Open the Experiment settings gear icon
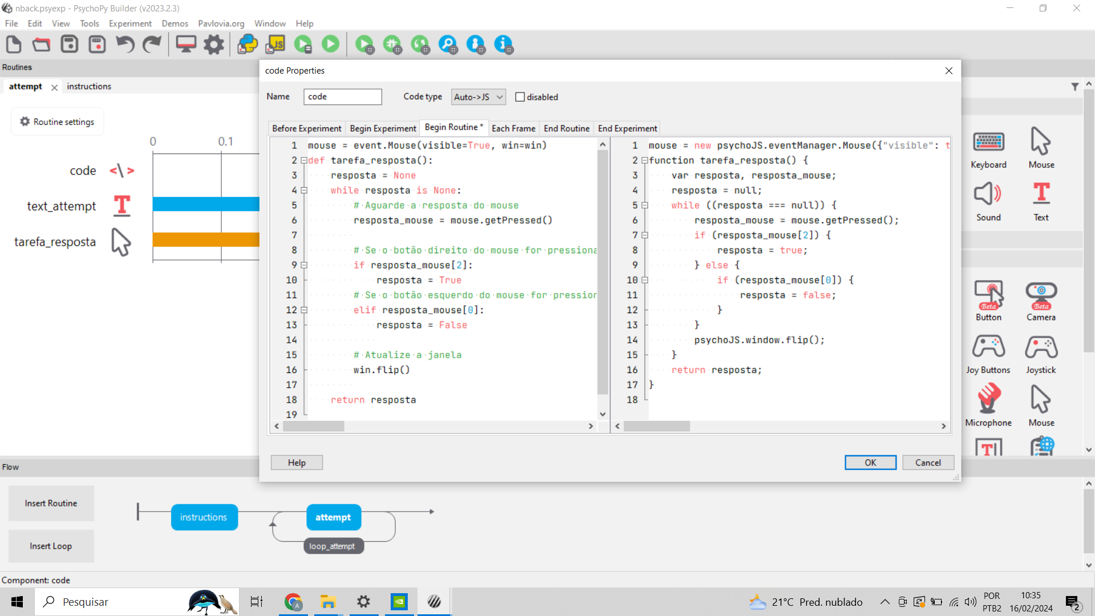1095x616 pixels. (x=214, y=44)
